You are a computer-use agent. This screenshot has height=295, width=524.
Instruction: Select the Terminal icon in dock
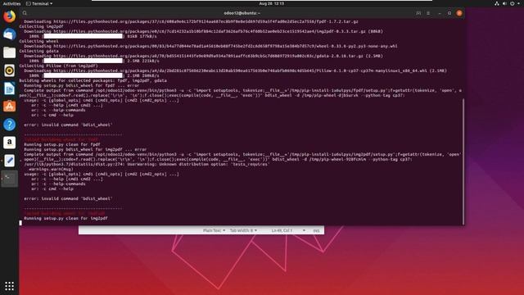click(9, 179)
